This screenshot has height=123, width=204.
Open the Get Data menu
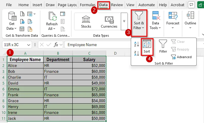point(12,21)
